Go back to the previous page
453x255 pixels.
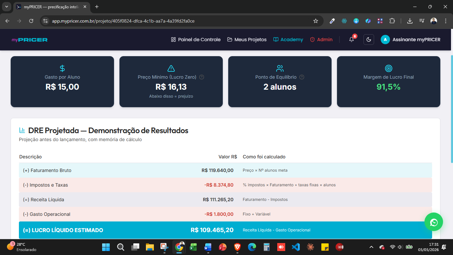(x=8, y=21)
